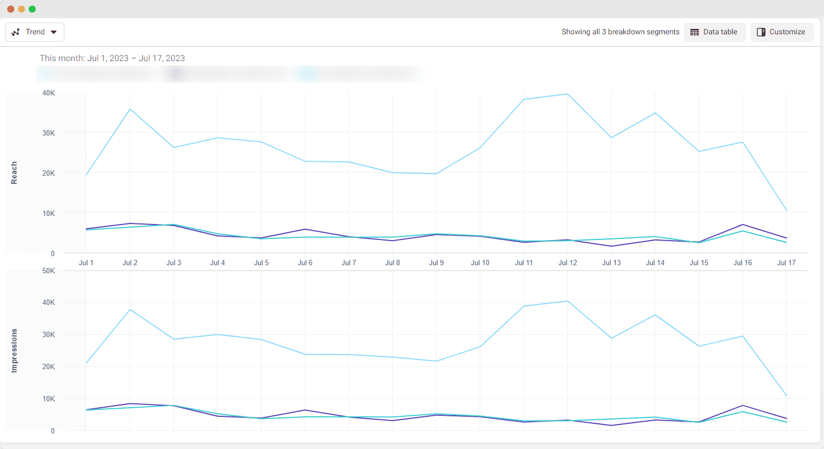Image resolution: width=824 pixels, height=449 pixels.
Task: Click the green zoom button in the window controls
Action: click(32, 9)
